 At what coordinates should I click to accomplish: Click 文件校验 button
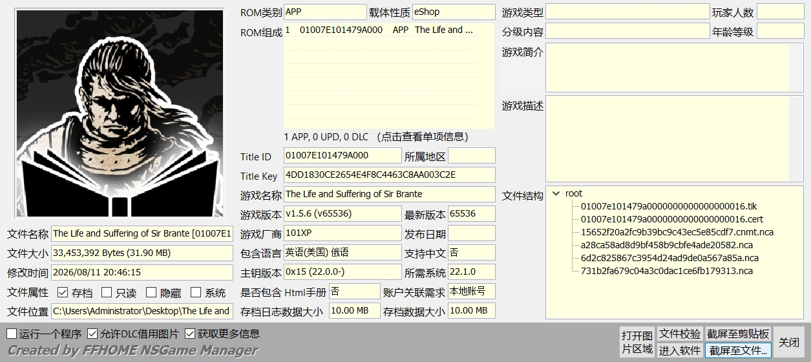[x=680, y=334]
